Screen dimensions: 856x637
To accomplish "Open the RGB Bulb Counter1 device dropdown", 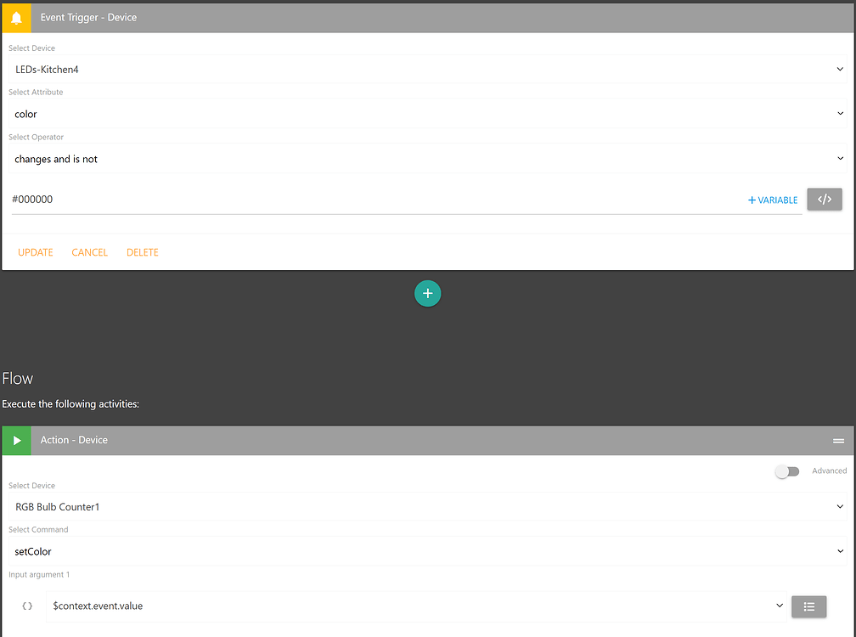I will coord(427,507).
